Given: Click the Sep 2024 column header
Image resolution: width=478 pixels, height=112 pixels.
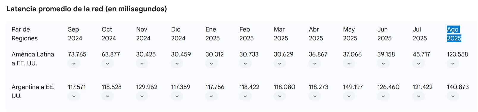Looking at the screenshot, I should (x=75, y=34).
